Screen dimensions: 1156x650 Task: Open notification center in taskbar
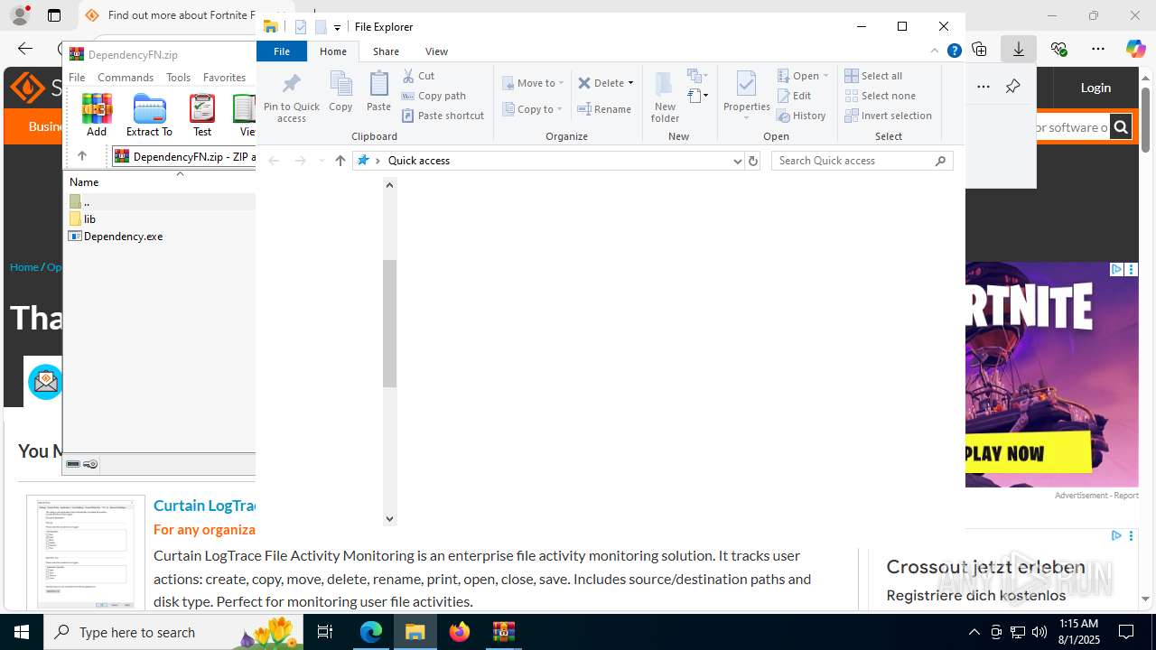coord(1126,632)
